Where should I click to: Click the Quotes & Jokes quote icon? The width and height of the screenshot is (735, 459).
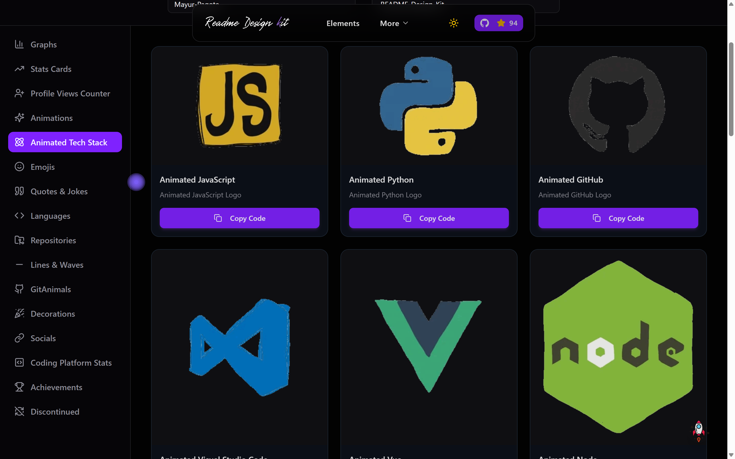(x=19, y=191)
